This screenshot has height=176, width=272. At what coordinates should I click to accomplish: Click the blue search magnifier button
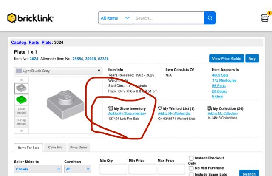click(x=210, y=18)
